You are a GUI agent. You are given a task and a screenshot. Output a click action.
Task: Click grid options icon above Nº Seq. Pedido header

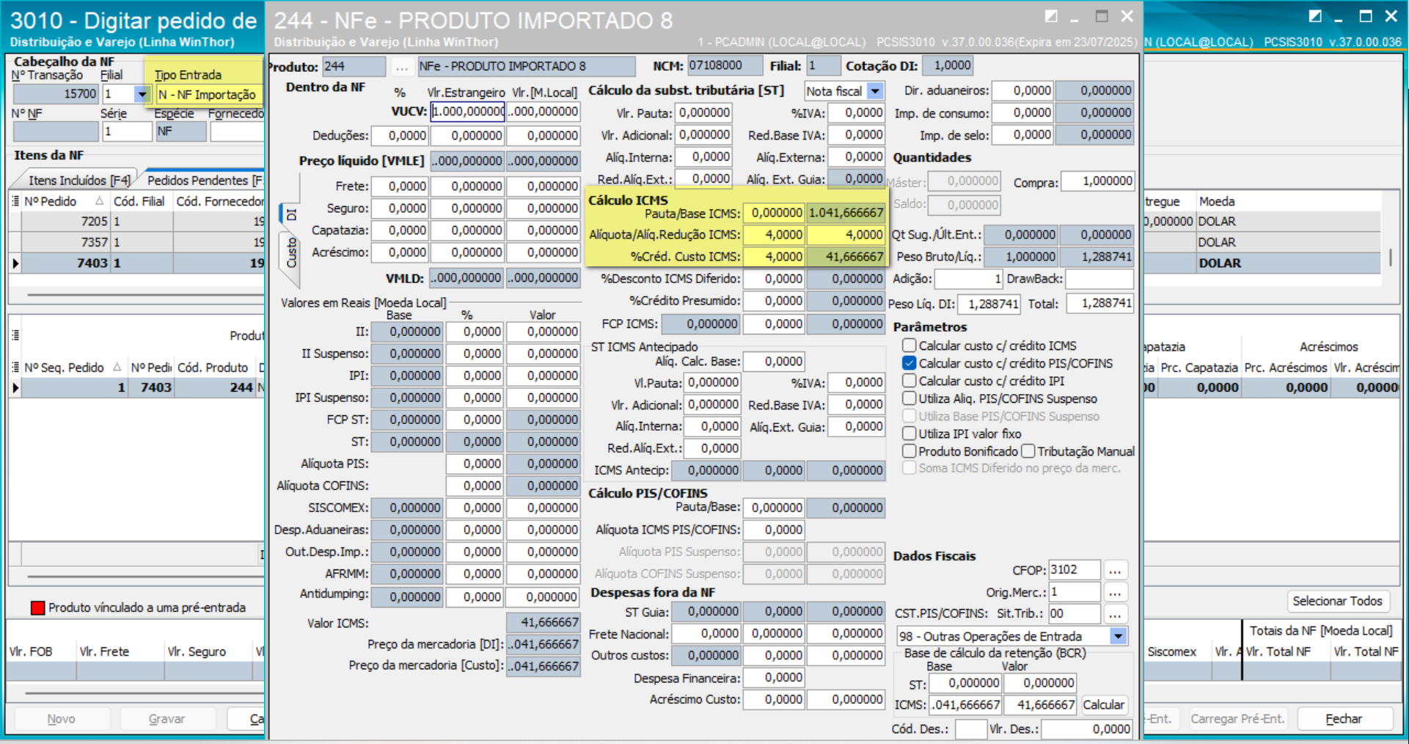(x=15, y=335)
